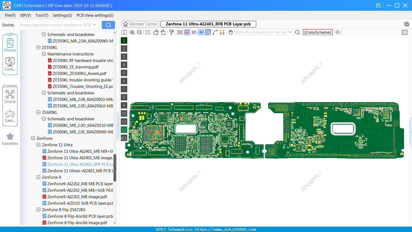Screen dimensions: 412x232
Task: Click the Shrink button
Action: (x=8, y=25)
